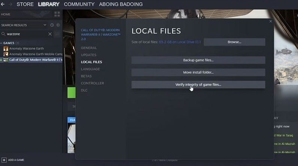This screenshot has height=166, width=298.
Task: Click Verify integrity of game files
Action: click(x=198, y=85)
